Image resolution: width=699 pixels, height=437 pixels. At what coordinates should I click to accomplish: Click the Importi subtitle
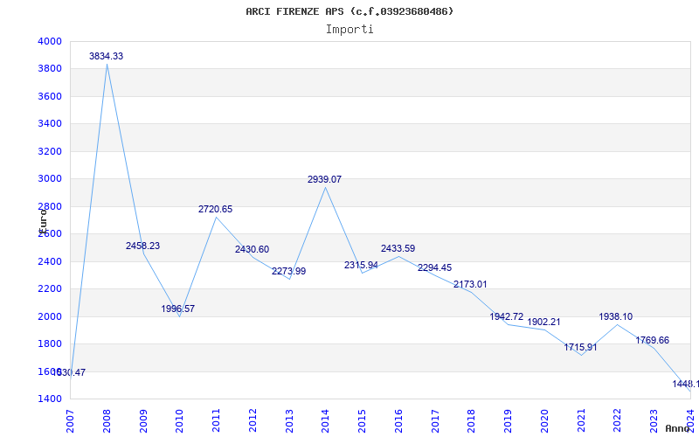click(x=349, y=29)
